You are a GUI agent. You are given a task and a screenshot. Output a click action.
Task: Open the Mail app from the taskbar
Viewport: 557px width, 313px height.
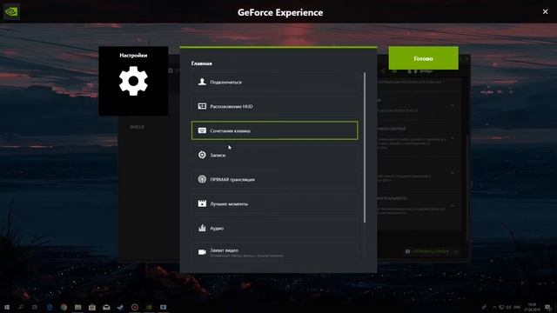106,307
